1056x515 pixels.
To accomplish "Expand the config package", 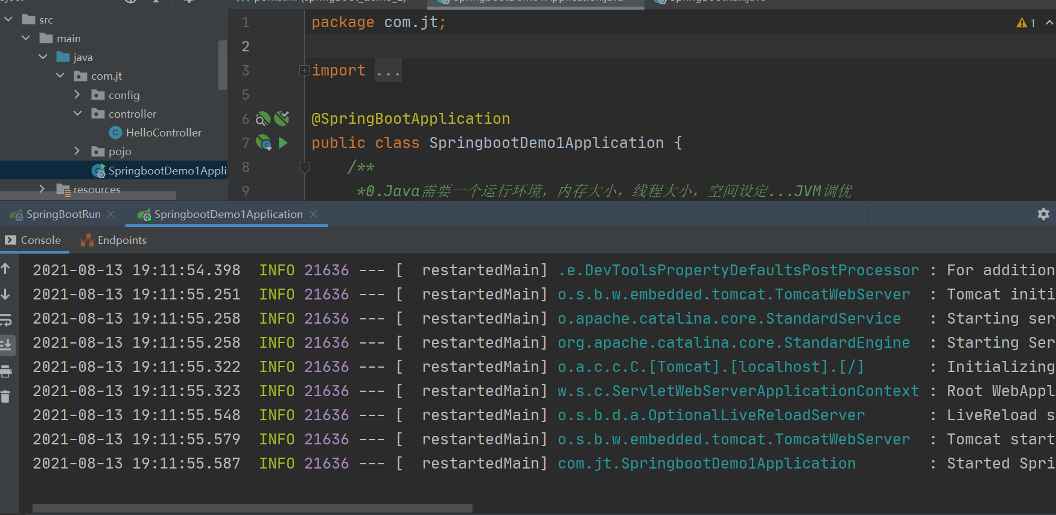I will pyautogui.click(x=77, y=95).
